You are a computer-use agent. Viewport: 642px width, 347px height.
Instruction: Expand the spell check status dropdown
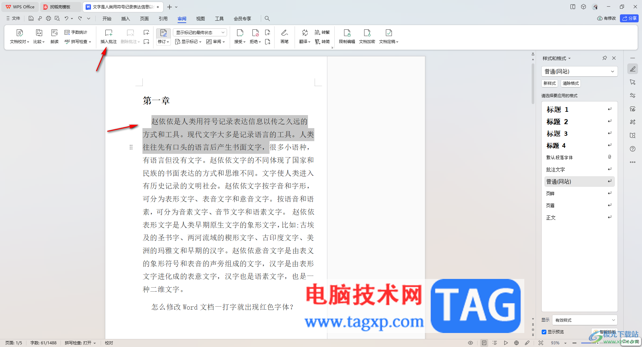[95, 343]
